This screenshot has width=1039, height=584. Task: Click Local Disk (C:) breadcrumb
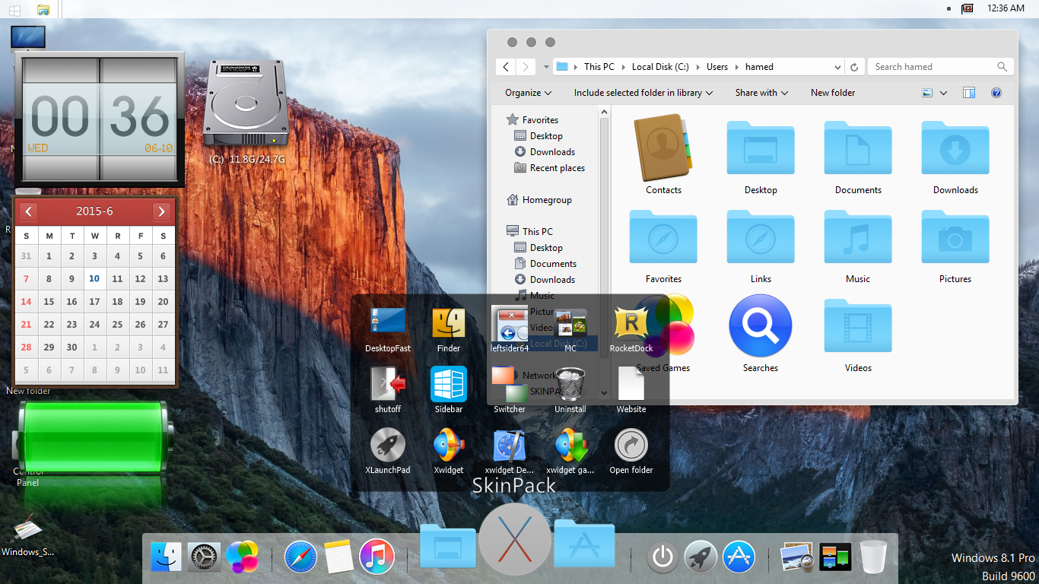pyautogui.click(x=660, y=67)
